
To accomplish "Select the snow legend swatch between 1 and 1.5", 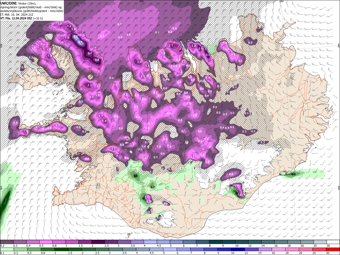I will [72, 242].
